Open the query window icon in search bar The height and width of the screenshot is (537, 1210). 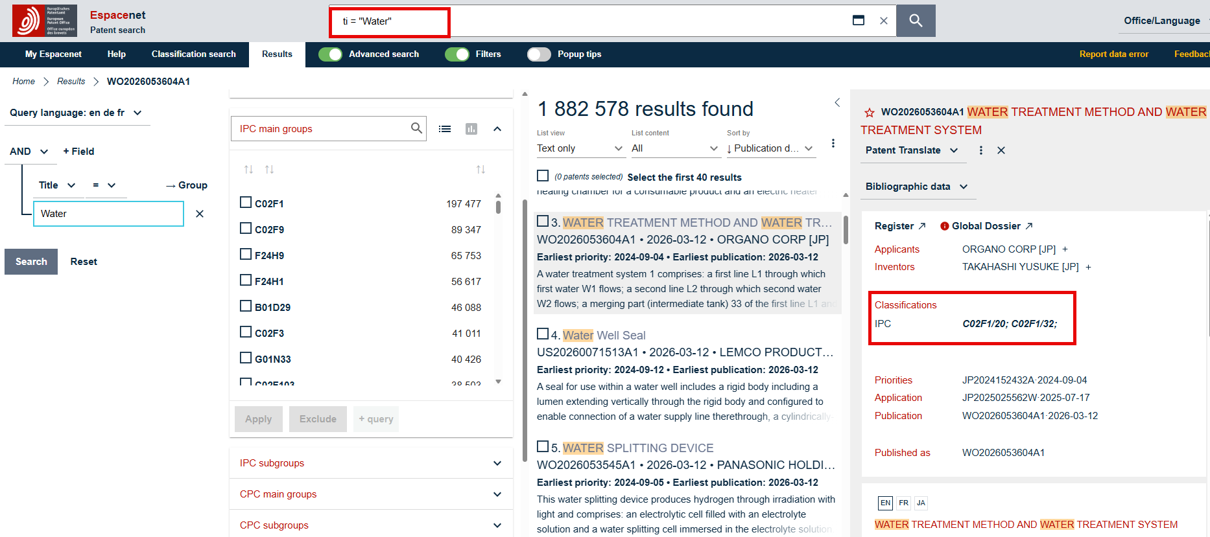[858, 21]
